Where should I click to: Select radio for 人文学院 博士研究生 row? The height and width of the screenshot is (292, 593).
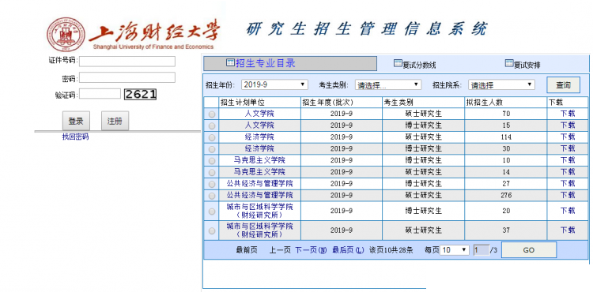(x=212, y=125)
